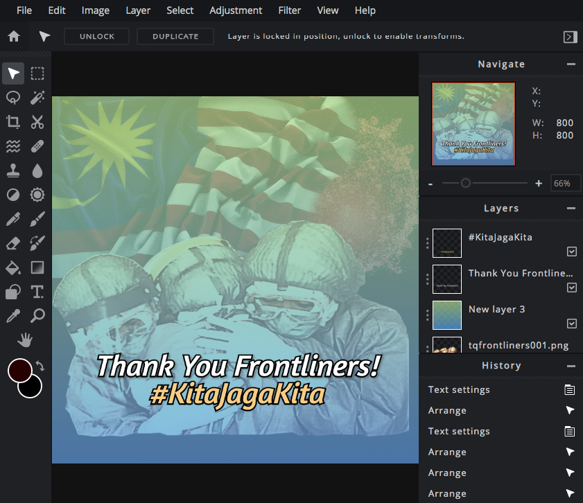This screenshot has width=583, height=503.
Task: Select the Fill paint bucket tool
Action: tap(13, 267)
